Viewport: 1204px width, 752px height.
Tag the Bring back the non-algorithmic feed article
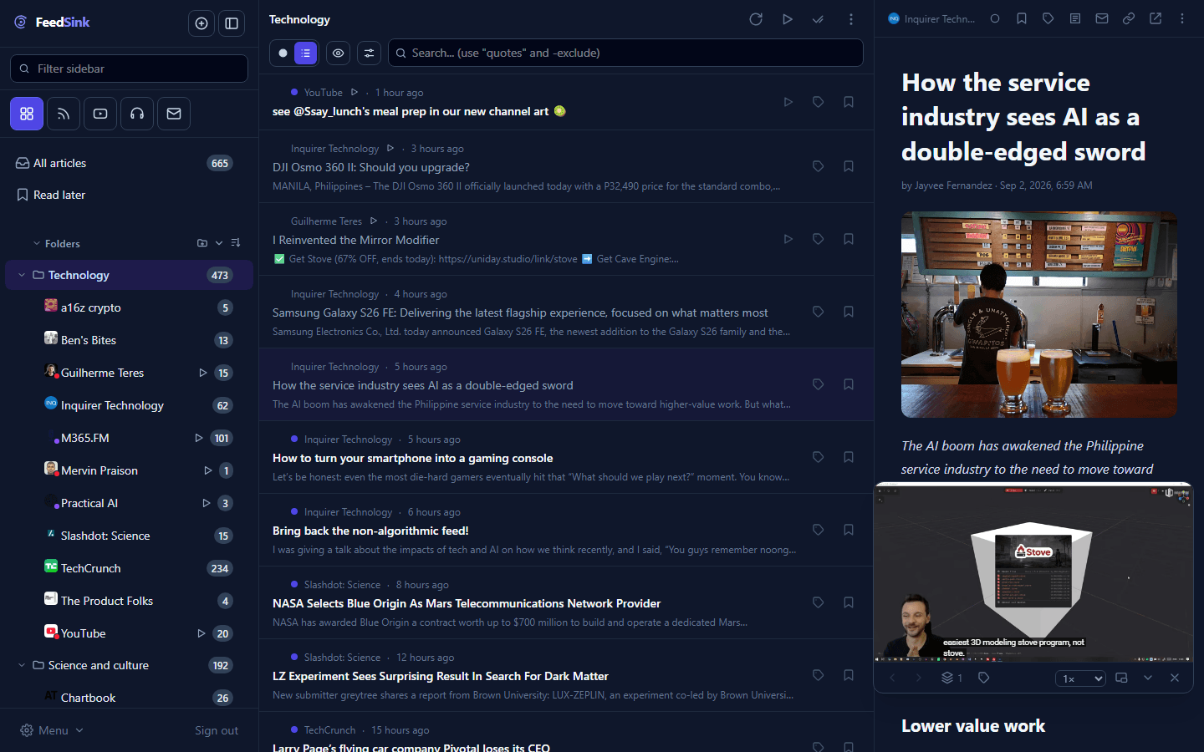(819, 530)
